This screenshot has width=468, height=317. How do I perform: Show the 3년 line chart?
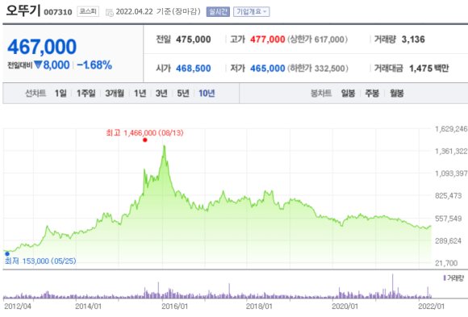tap(161, 94)
